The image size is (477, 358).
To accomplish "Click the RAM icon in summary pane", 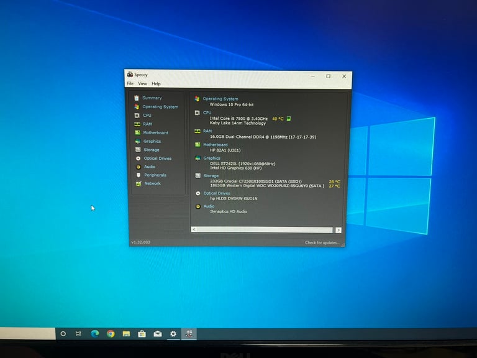I will click(198, 131).
